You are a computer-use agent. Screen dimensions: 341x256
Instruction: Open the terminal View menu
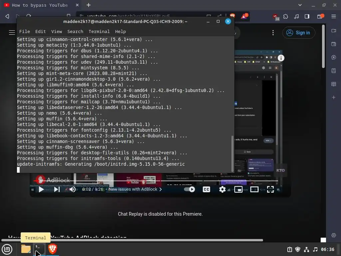[57, 32]
